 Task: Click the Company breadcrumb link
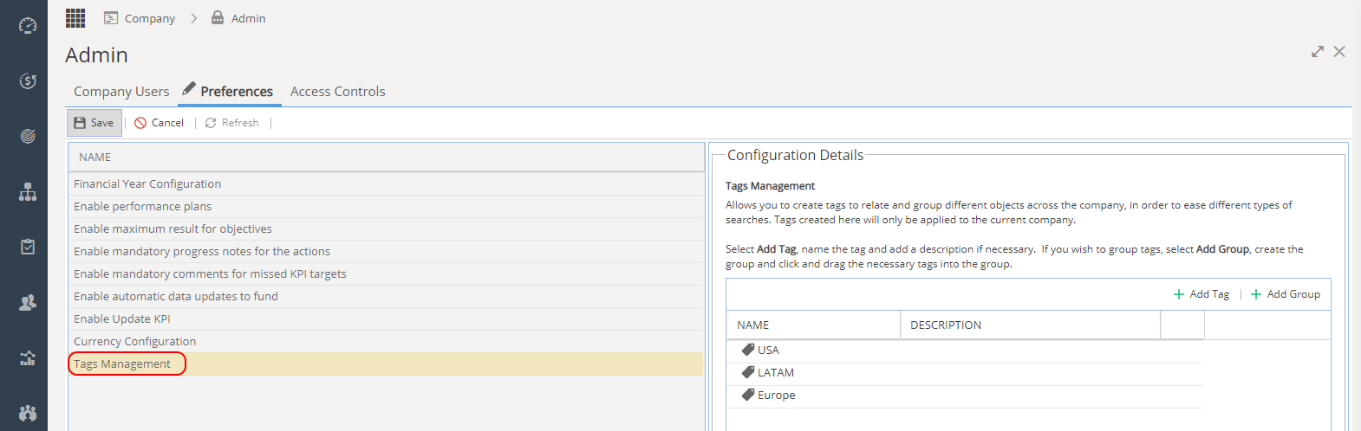(x=150, y=18)
